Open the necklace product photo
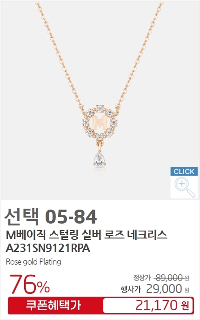Image resolution: width=200 pixels, height=320 pixels. [x=100, y=100]
